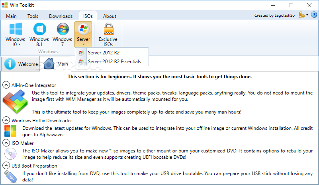Toggle the Server dropdown arrow

84,44
